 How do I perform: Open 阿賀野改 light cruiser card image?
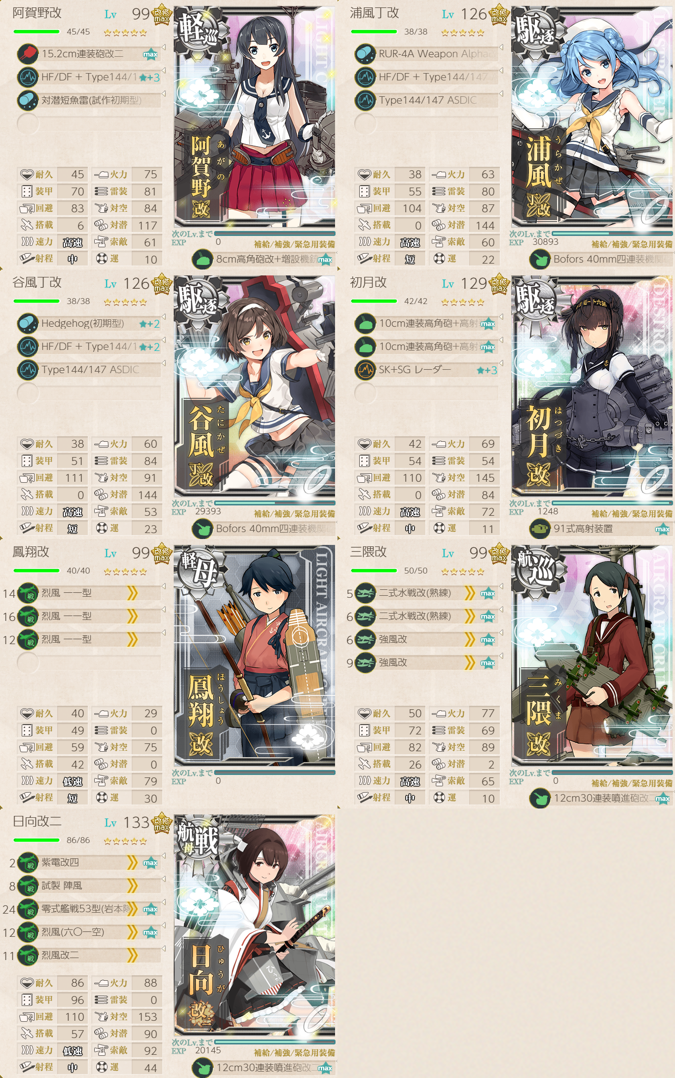255,117
